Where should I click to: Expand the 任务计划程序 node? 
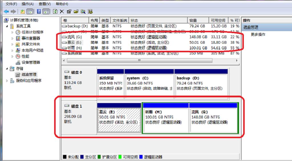[13, 32]
